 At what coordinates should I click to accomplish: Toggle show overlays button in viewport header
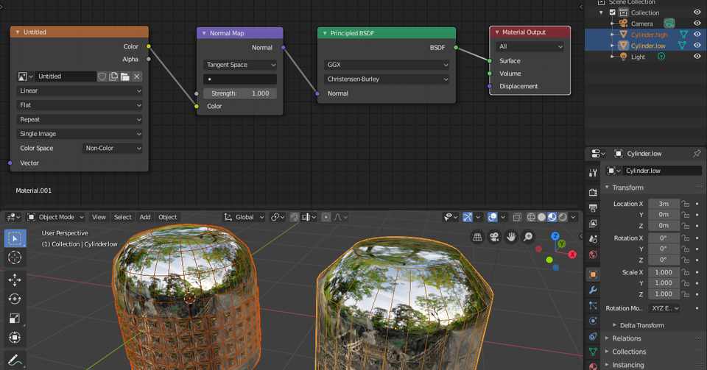(x=493, y=217)
